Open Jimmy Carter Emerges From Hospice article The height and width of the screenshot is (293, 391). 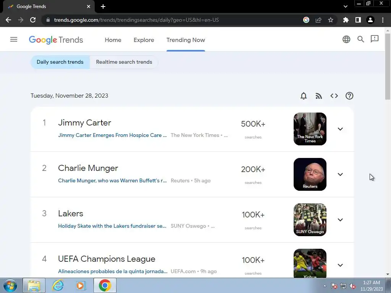[113, 135]
